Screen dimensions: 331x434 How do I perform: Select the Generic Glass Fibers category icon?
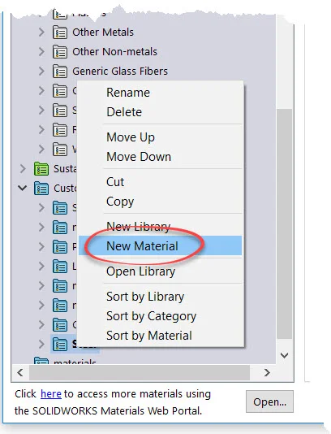[60, 72]
